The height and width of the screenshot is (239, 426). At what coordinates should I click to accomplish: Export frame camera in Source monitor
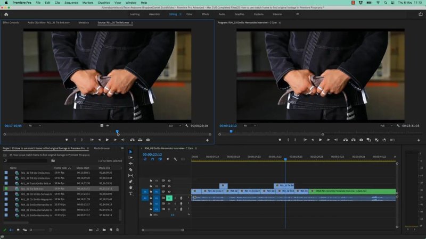148,140
